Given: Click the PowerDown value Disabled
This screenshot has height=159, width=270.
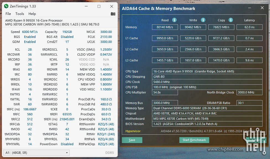Looking at the screenshot, I should (x=67, y=144).
